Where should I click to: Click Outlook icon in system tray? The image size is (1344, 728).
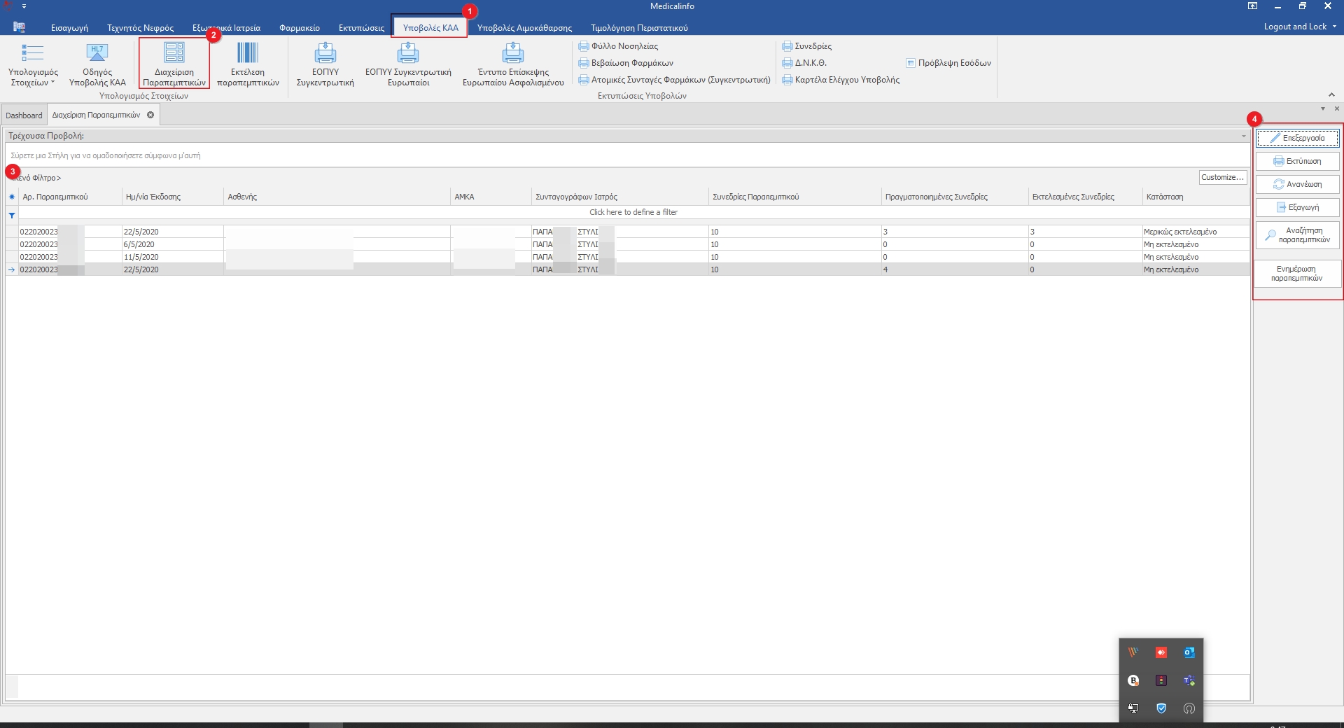click(1189, 652)
